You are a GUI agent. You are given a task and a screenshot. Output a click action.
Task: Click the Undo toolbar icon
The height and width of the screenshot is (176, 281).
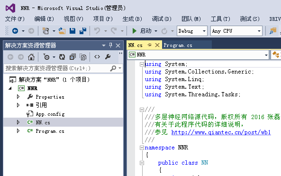click(97, 31)
